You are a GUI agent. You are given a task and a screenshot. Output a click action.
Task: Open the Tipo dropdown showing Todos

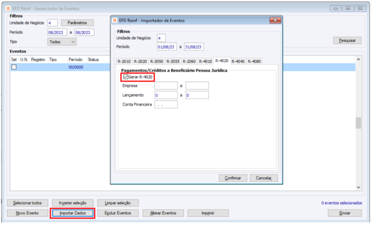tap(62, 42)
